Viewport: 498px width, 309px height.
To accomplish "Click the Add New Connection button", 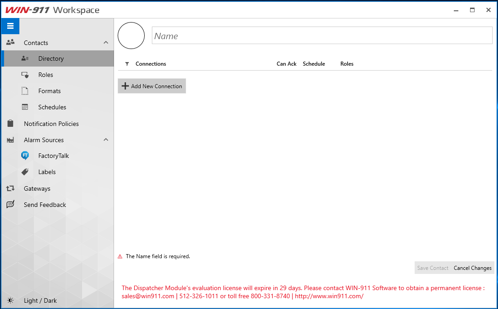I will 152,86.
